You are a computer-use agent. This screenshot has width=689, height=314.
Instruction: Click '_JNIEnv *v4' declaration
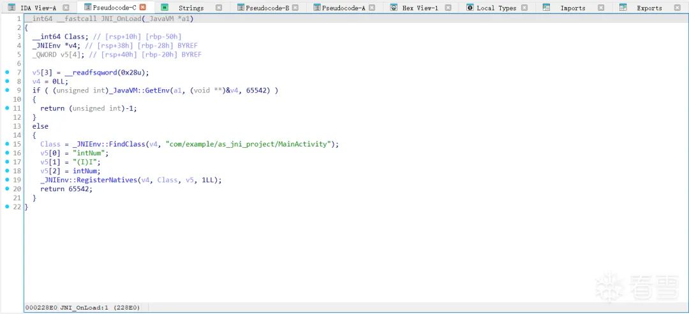click(x=57, y=46)
